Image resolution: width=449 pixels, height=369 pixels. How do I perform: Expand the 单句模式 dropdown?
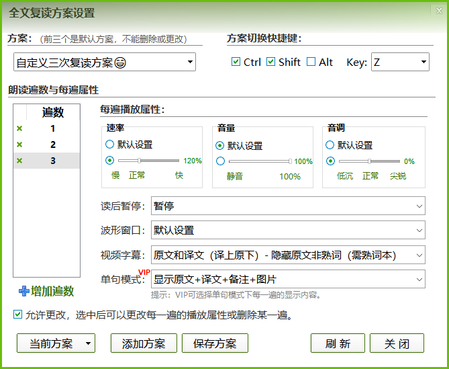288,279
